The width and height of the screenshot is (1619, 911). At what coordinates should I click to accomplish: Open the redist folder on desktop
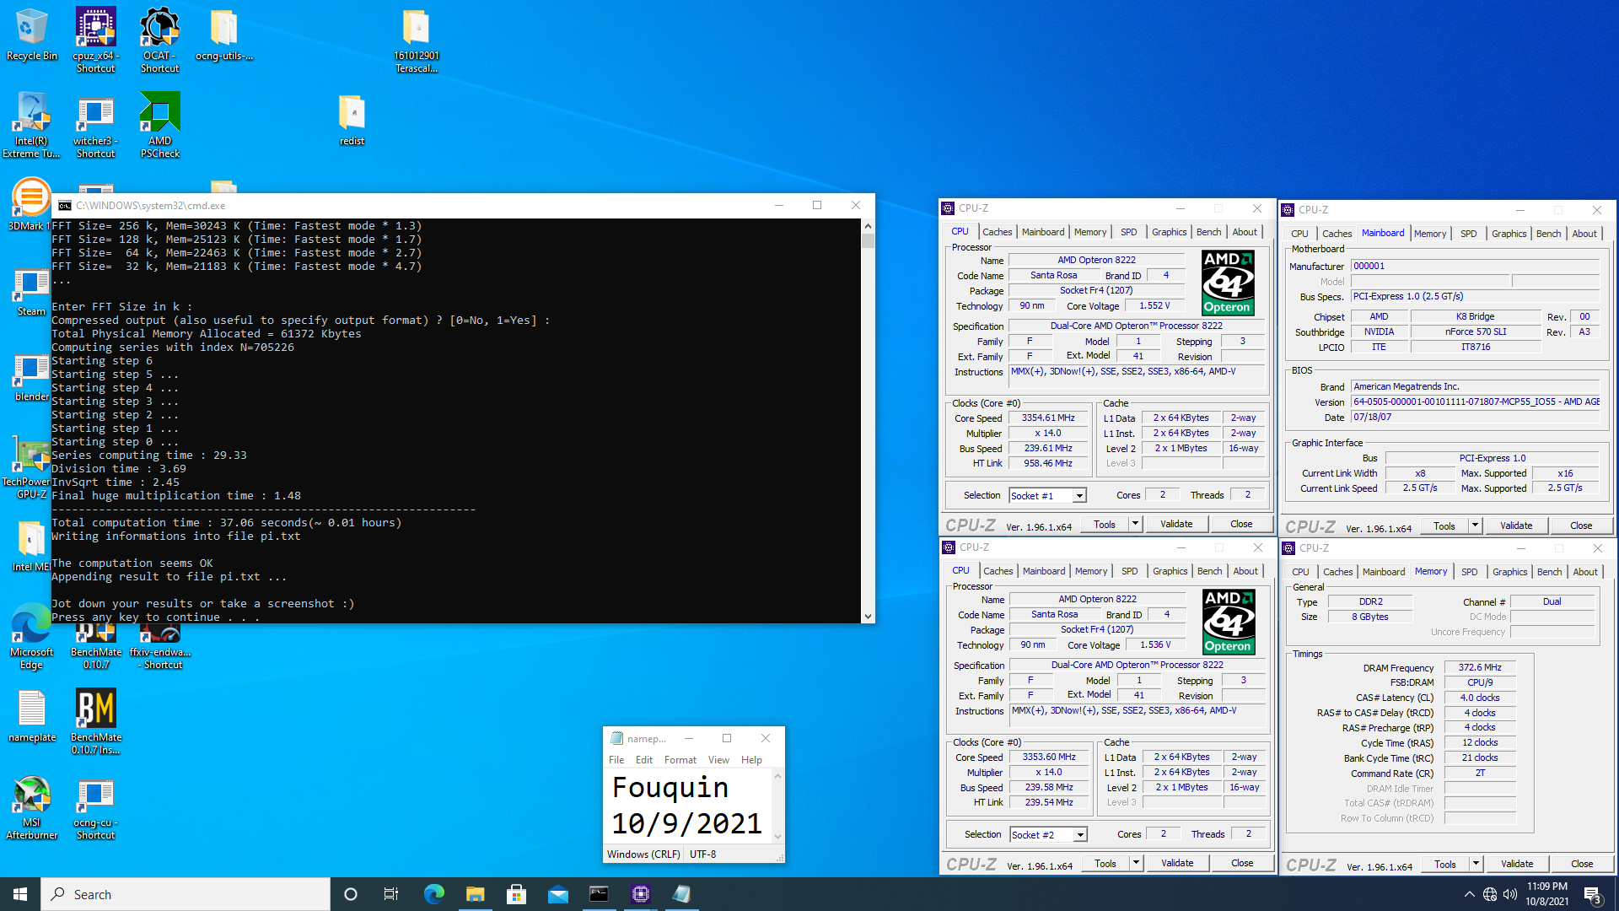352,120
